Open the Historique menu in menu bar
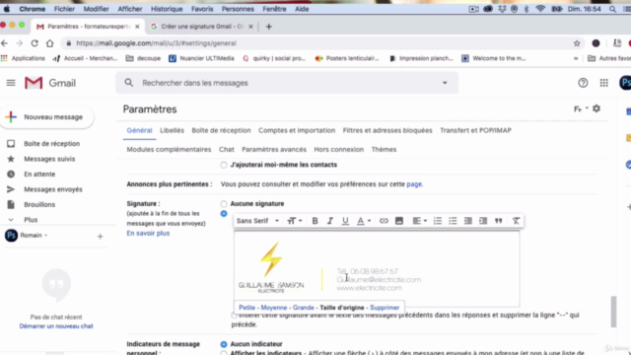The width and height of the screenshot is (631, 355). (167, 9)
